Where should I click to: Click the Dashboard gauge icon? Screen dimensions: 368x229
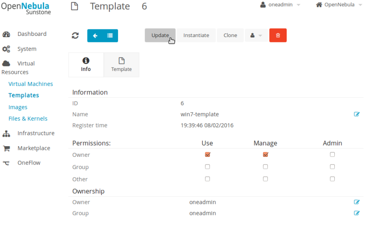pos(6,34)
